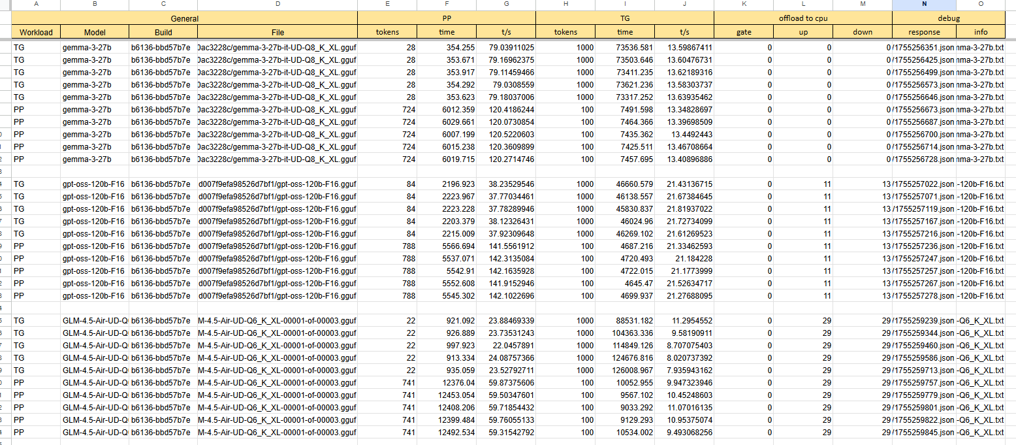Viewport: 1016px width, 445px height.
Task: Select cell with value 5566.694
Action: coord(447,246)
